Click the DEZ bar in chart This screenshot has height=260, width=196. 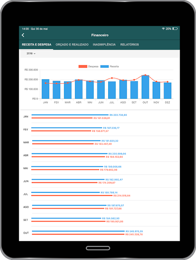pos(167,90)
